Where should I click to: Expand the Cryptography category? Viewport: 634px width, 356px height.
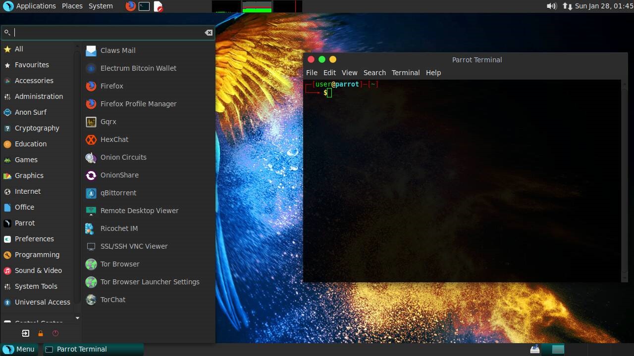[x=36, y=128]
